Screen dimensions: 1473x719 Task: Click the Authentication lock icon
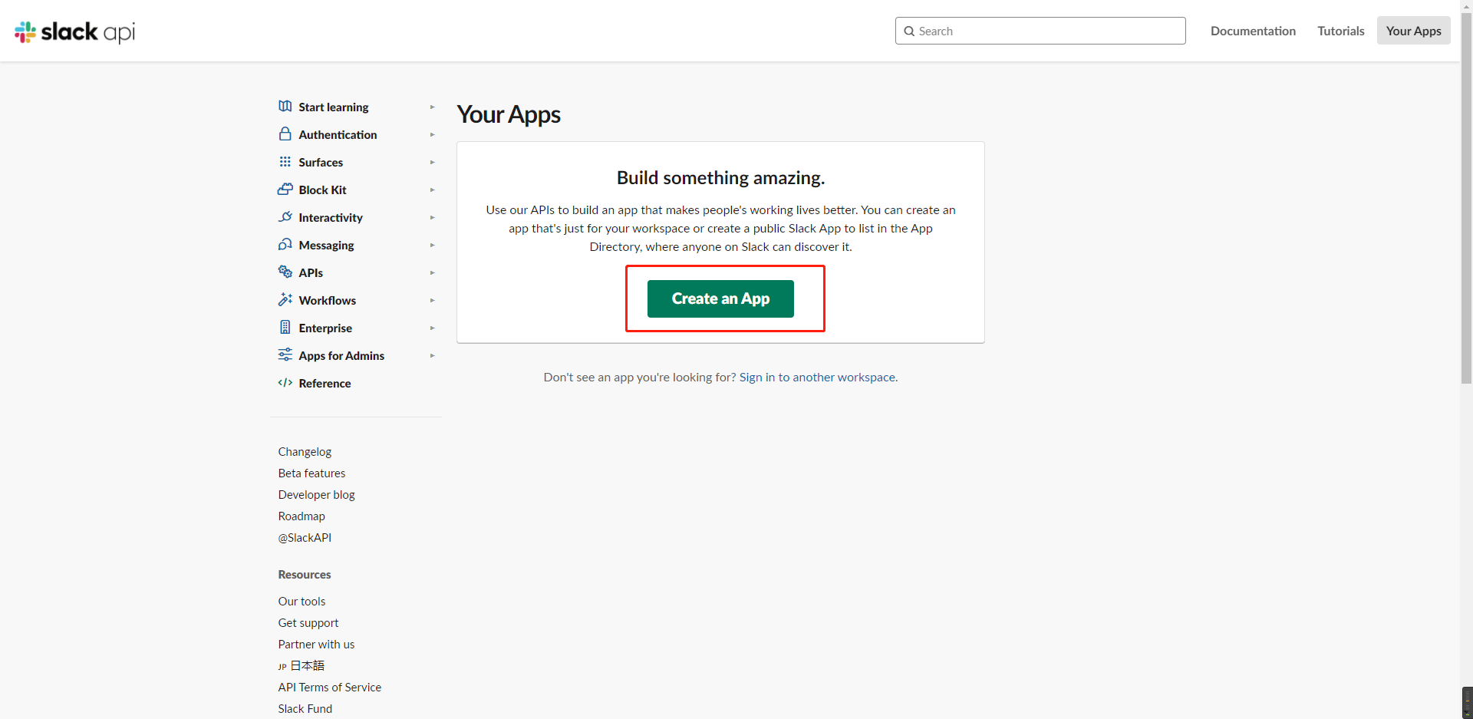pos(285,134)
